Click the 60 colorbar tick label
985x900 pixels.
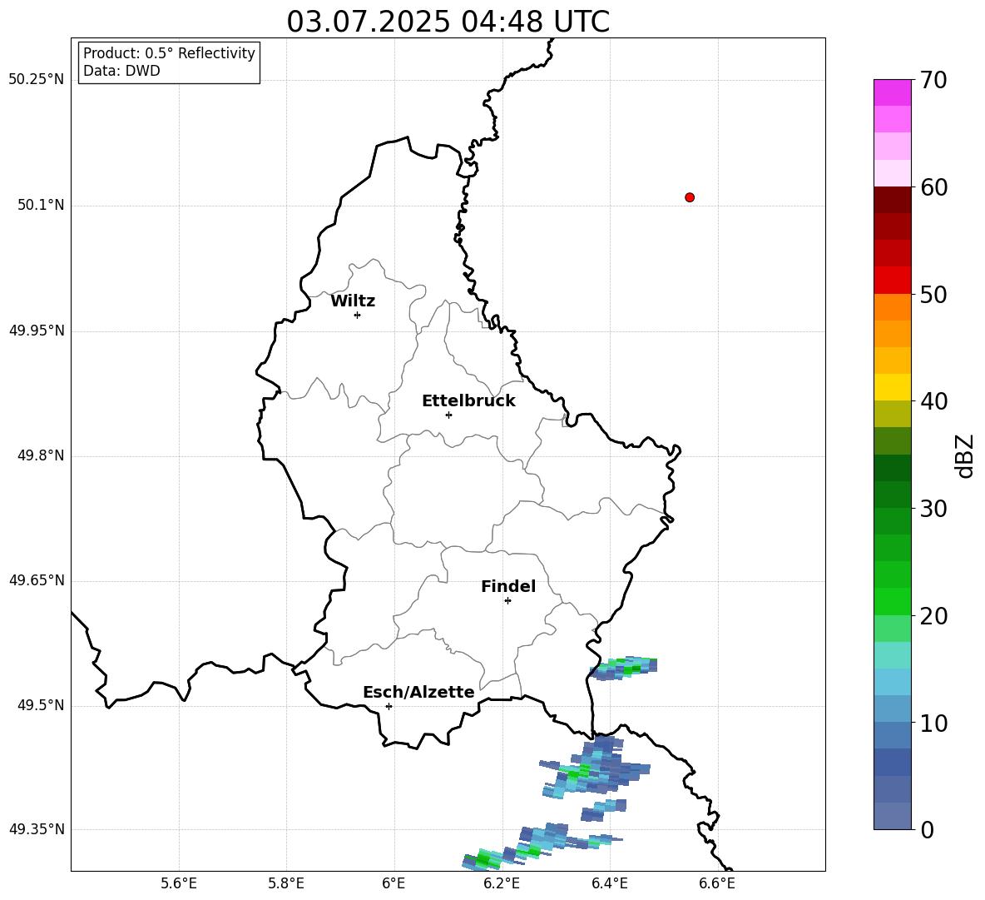pos(933,187)
